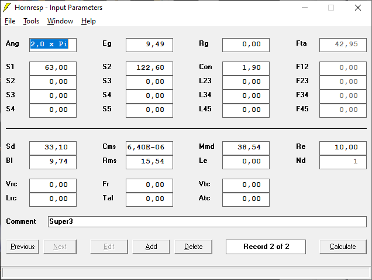Open the Tools menu

[31, 21]
